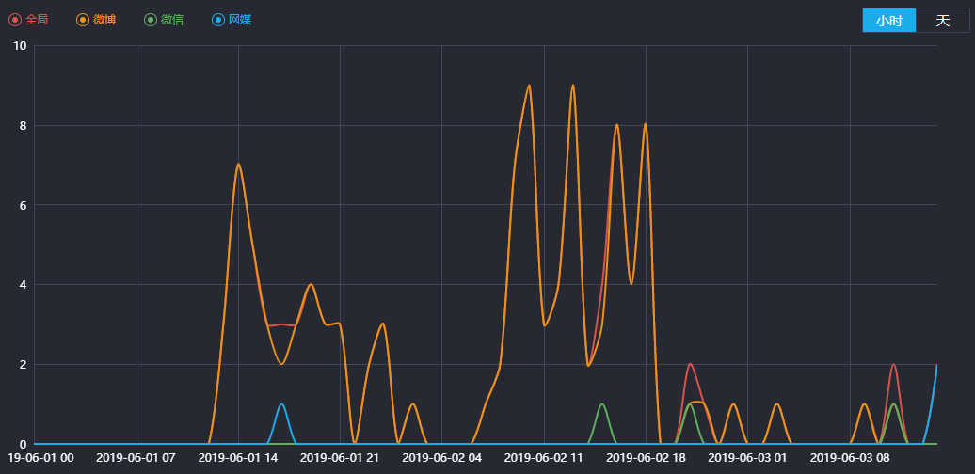Toggle the 网媒 legend series marker

[x=218, y=20]
